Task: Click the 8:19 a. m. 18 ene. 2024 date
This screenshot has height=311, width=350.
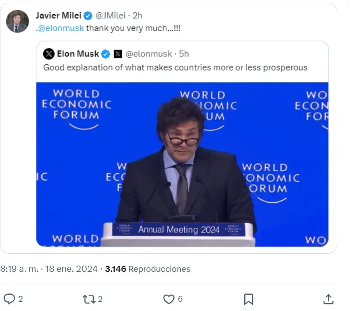Action: coord(49,269)
